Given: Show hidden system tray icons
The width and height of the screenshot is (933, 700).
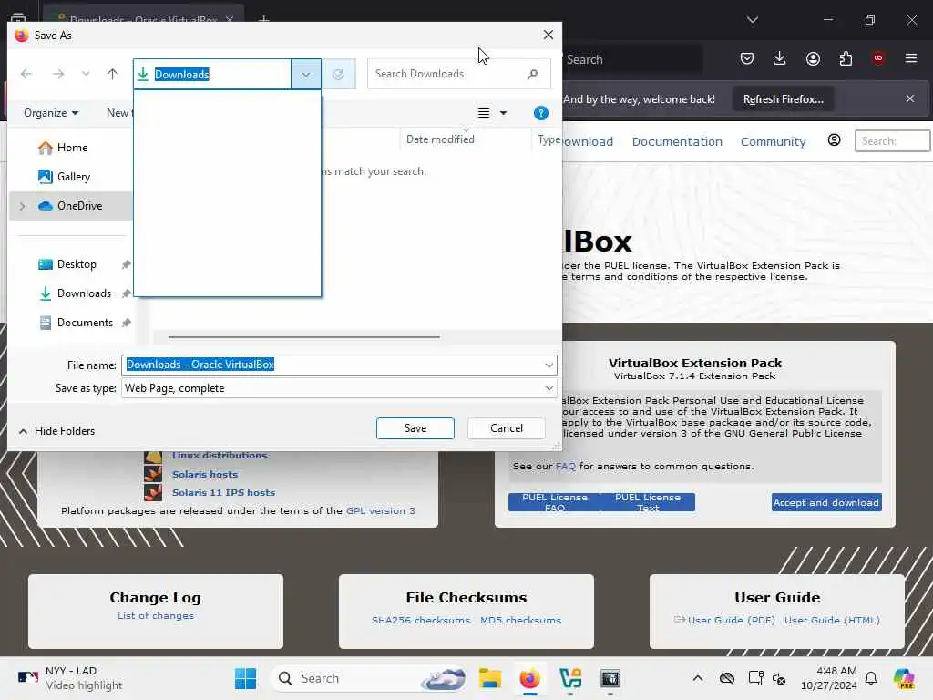Looking at the screenshot, I should point(698,678).
